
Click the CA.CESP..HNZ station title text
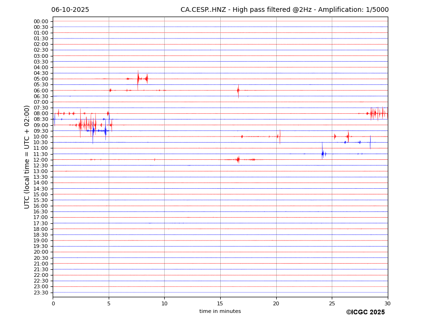point(284,10)
